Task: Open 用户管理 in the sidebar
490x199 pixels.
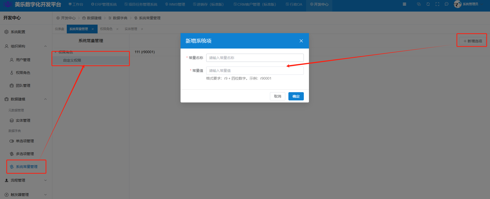Action: (23, 60)
